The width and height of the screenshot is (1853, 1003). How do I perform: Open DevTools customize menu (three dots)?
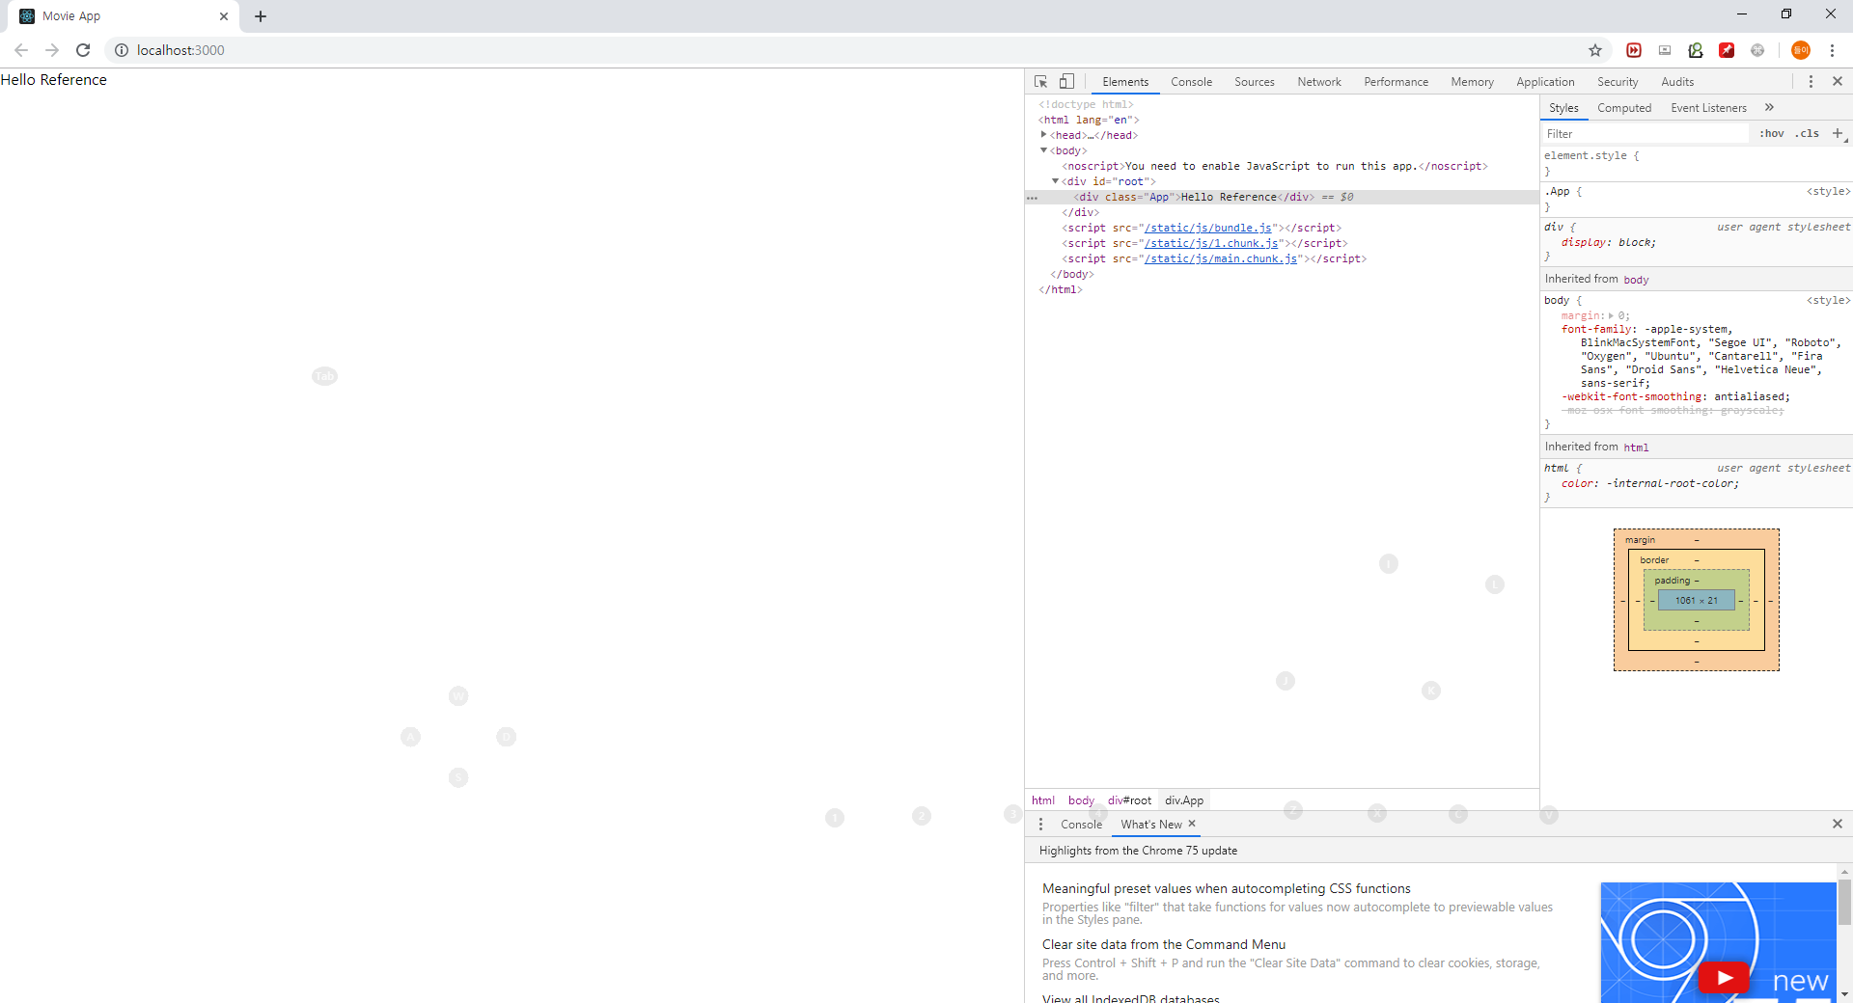pos(1811,82)
